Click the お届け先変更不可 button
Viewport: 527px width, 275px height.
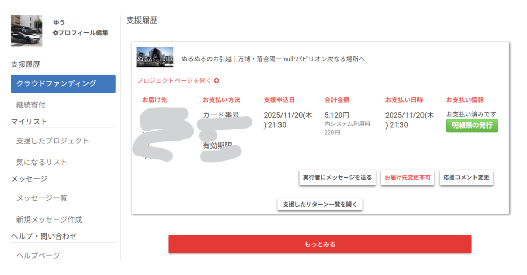[x=408, y=178]
